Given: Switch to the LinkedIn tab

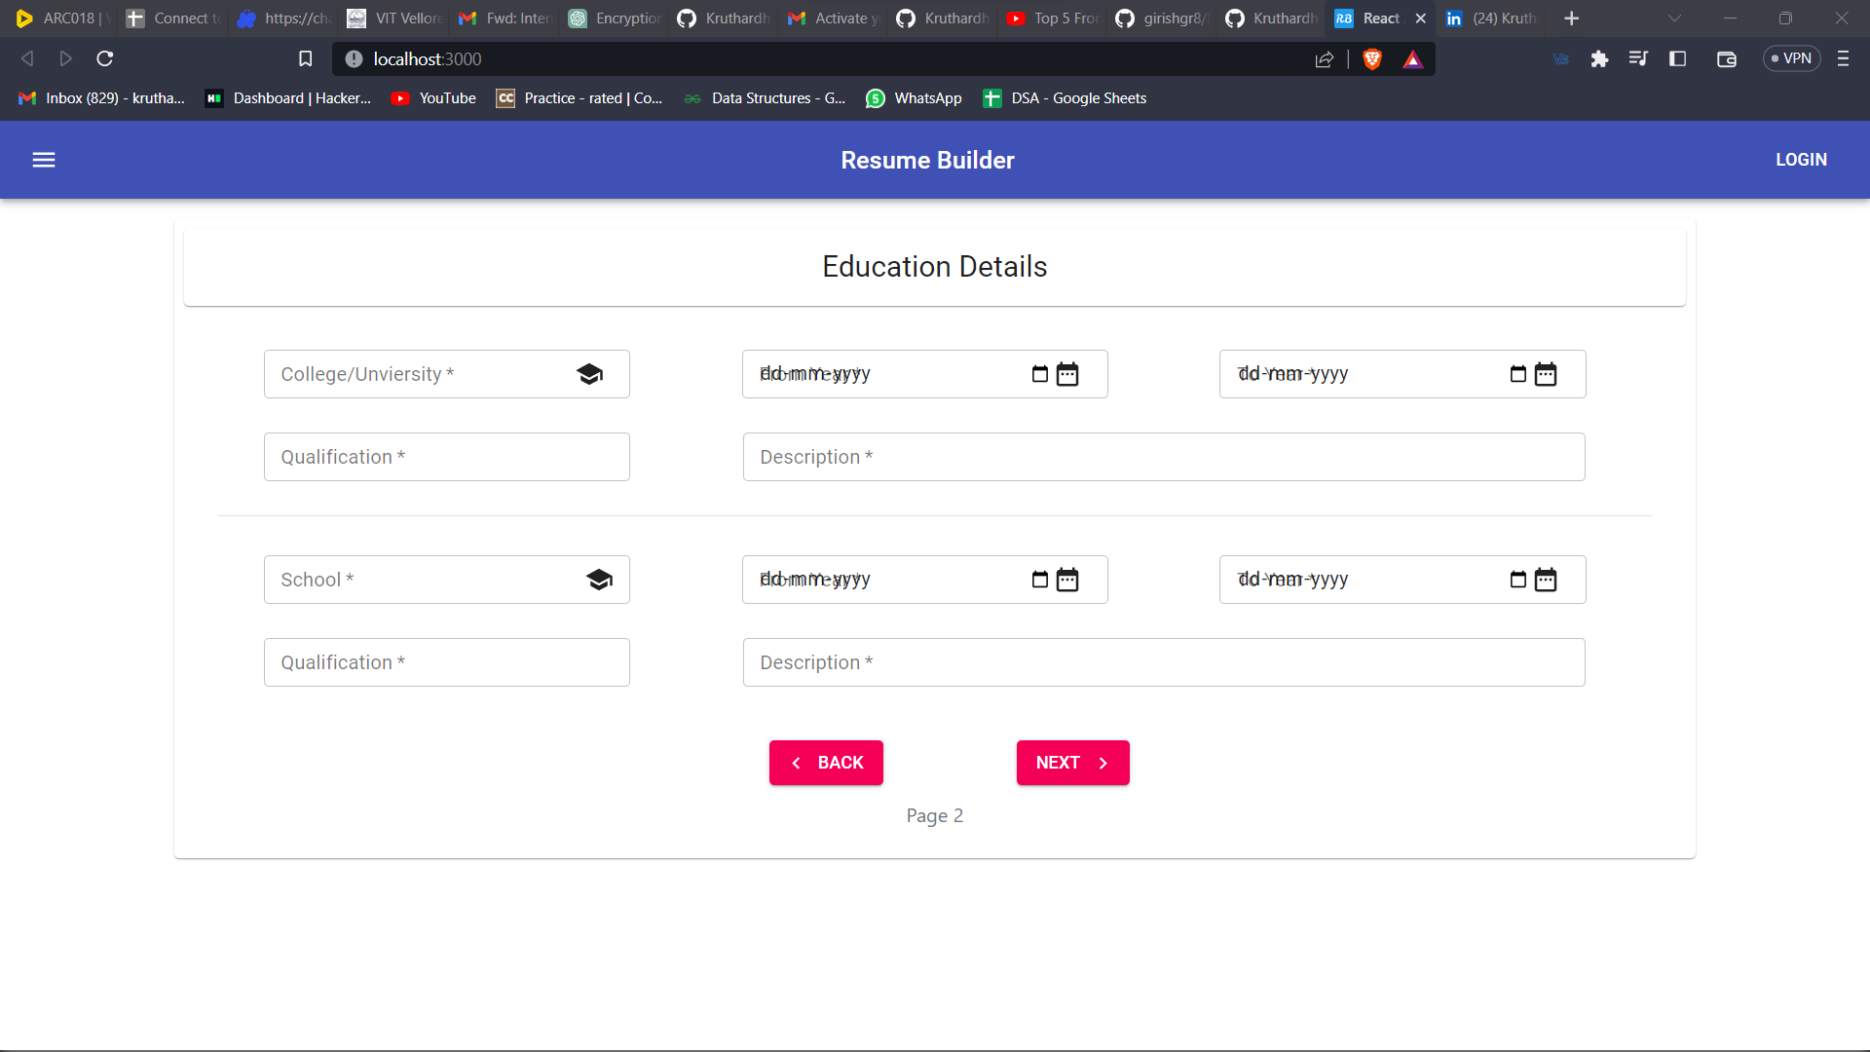Looking at the screenshot, I should click(x=1490, y=18).
